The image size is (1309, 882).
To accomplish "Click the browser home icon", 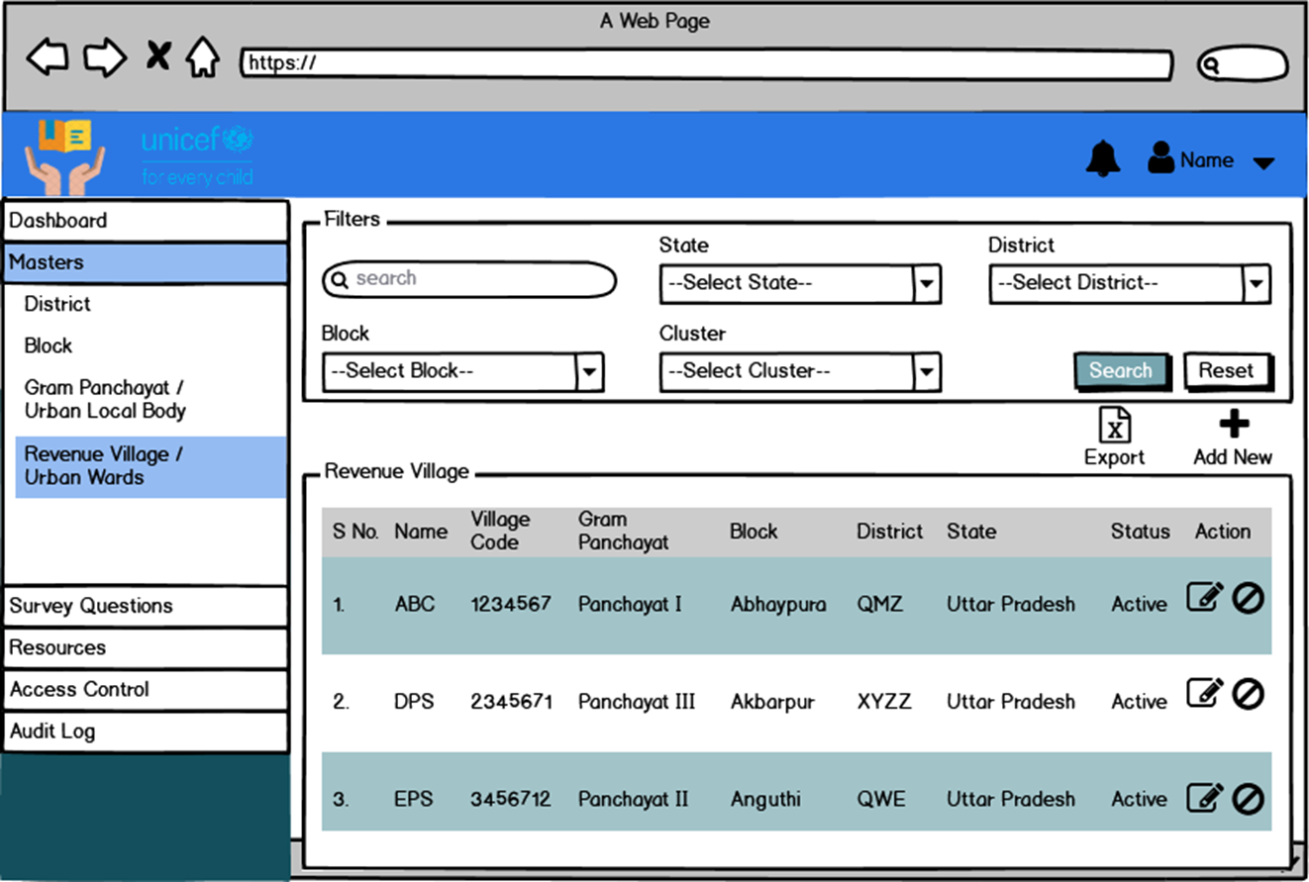I will [x=203, y=57].
